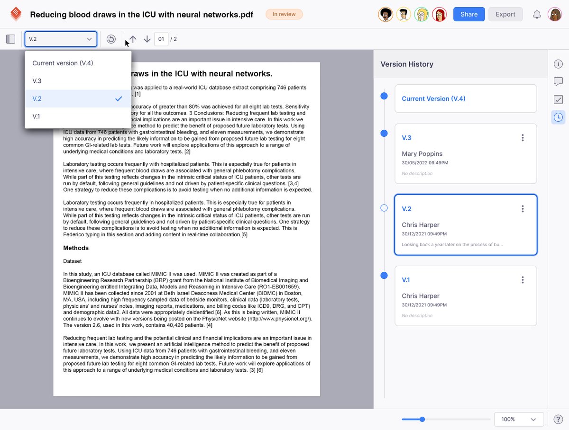Toggle the left sidebar panel
Viewport: 569px width, 430px height.
click(10, 39)
